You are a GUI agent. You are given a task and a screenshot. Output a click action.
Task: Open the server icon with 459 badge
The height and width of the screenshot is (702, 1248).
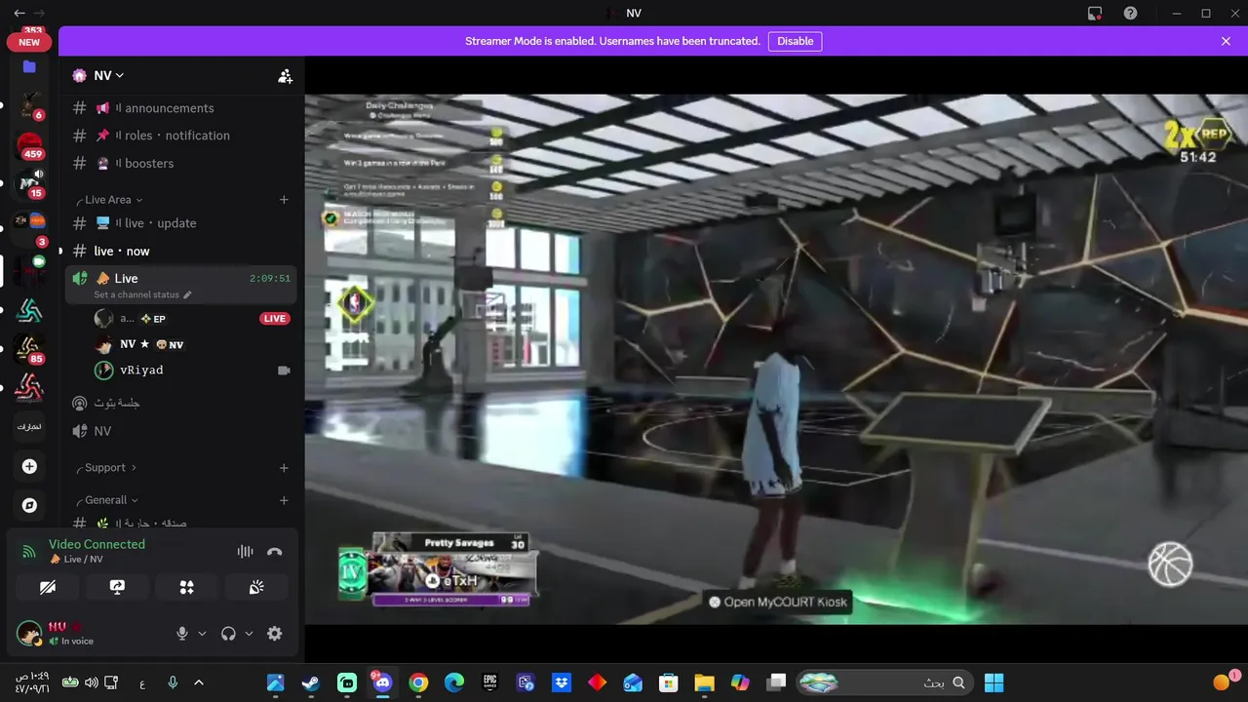(29, 146)
